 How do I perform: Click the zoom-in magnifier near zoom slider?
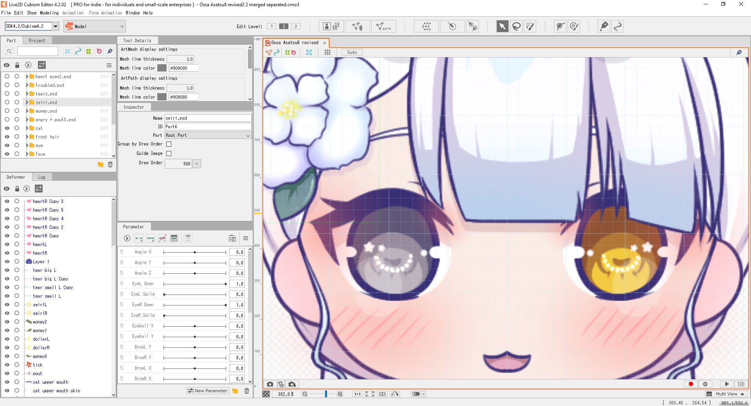point(340,394)
